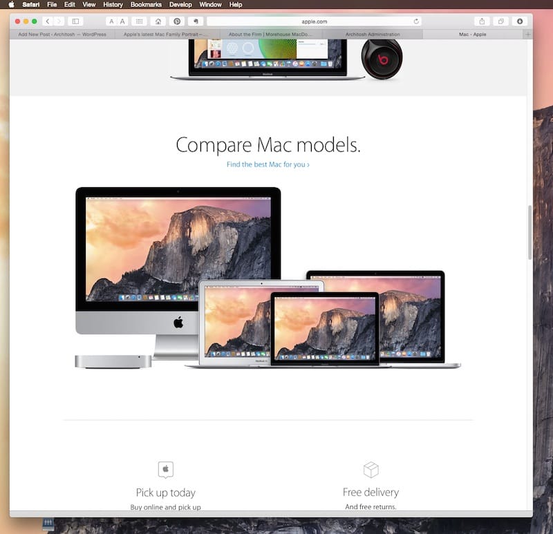This screenshot has width=553, height=534.
Task: Click the And free returns text
Action: (371, 506)
